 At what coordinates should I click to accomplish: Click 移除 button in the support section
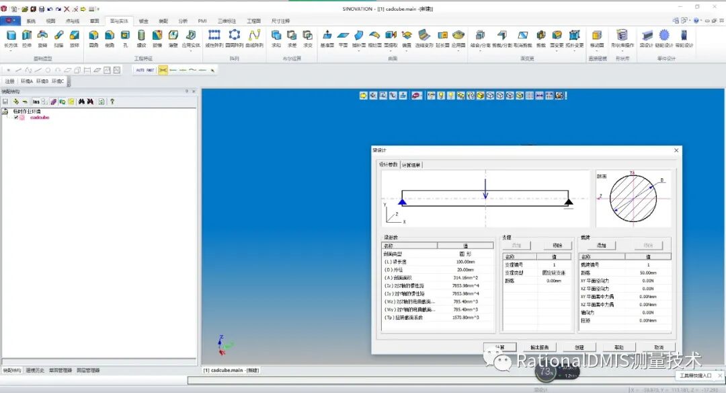557,245
